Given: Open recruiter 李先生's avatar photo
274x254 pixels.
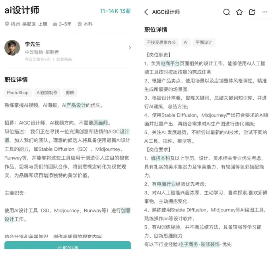Looking at the screenshot, I should 12,48.
